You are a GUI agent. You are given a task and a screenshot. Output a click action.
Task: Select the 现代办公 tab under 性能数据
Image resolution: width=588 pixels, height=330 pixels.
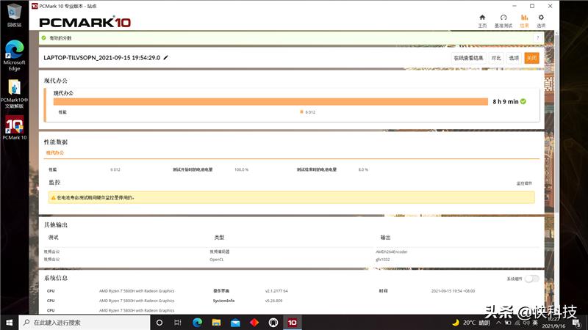[55, 153]
